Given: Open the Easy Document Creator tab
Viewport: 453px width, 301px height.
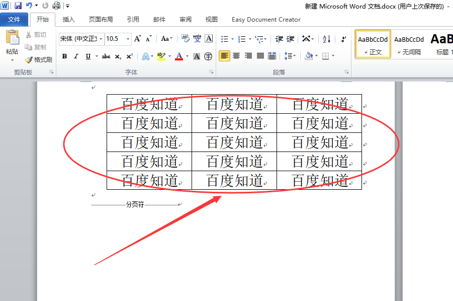Looking at the screenshot, I should click(266, 19).
